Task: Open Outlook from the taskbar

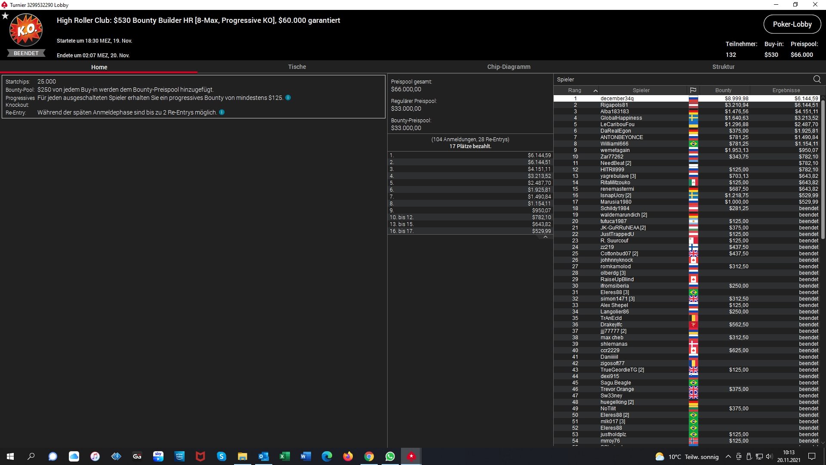Action: coord(264,456)
